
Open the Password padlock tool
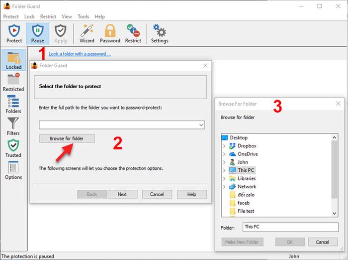(110, 34)
